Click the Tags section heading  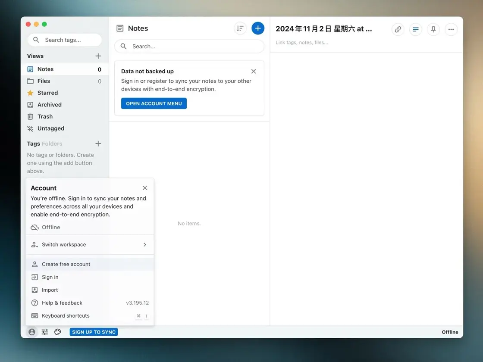click(x=34, y=144)
